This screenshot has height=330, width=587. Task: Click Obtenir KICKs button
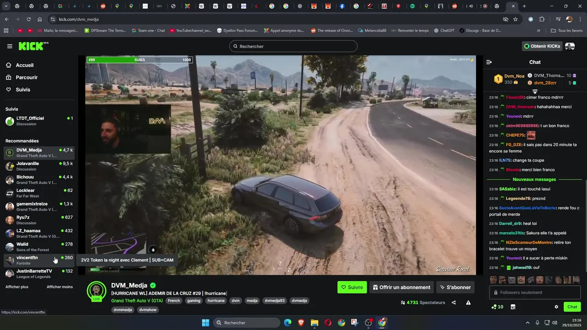(542, 46)
